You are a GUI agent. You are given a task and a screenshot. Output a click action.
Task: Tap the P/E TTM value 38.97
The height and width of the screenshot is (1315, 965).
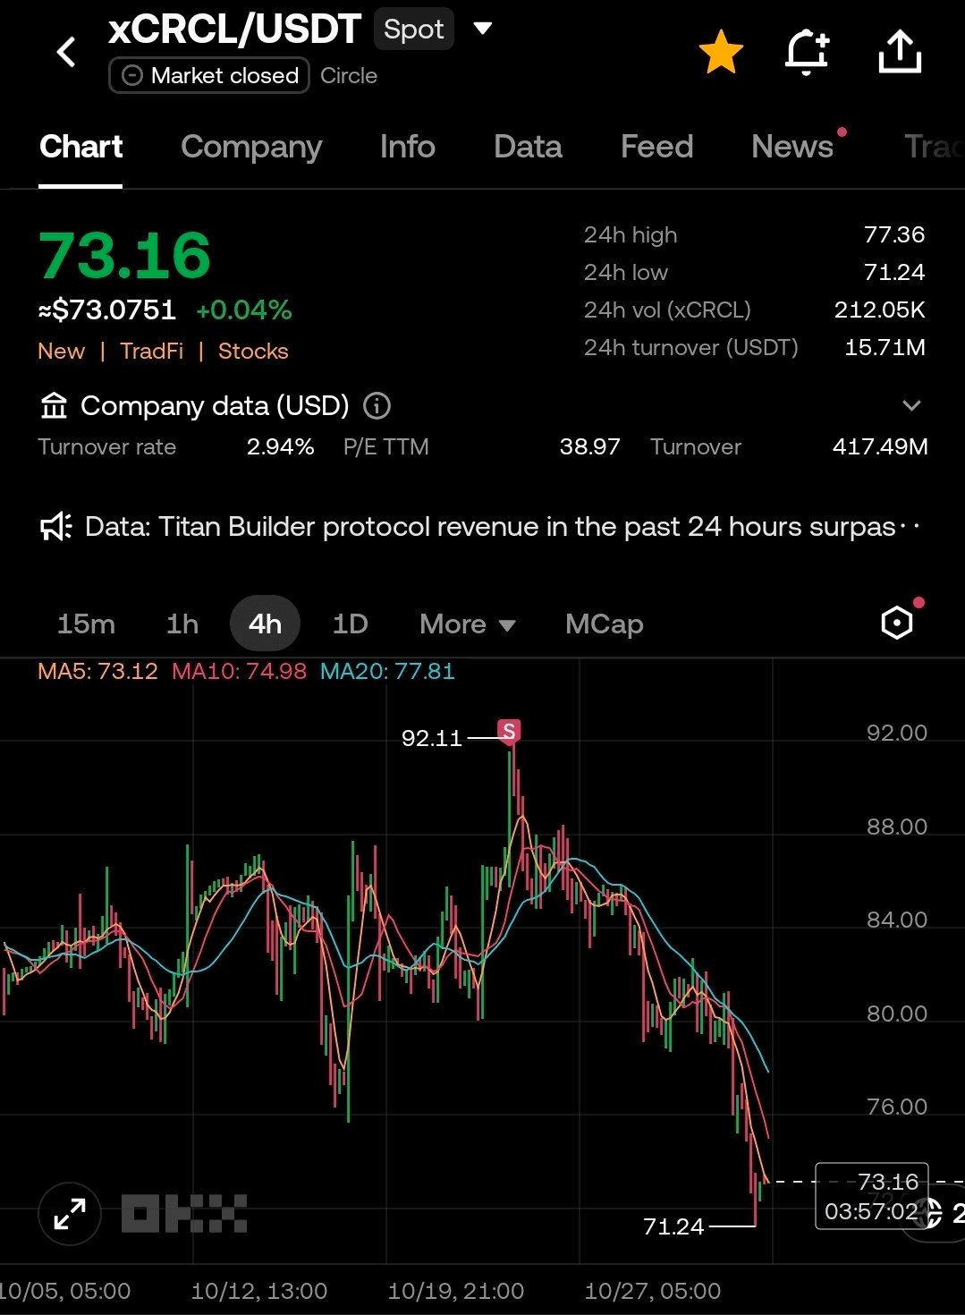(590, 447)
